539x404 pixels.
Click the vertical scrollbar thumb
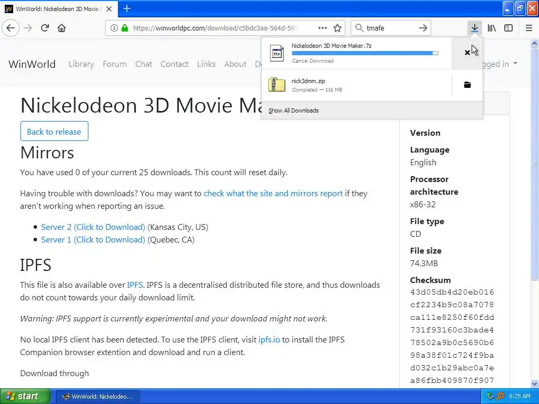click(535, 164)
